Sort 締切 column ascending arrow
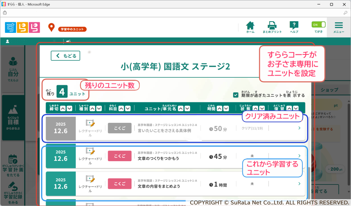Viewport: 351px width, 206px height. pyautogui.click(x=63, y=108)
